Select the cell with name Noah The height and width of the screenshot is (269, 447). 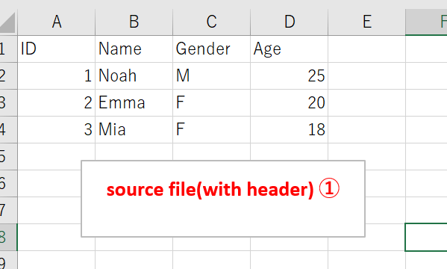pos(134,75)
